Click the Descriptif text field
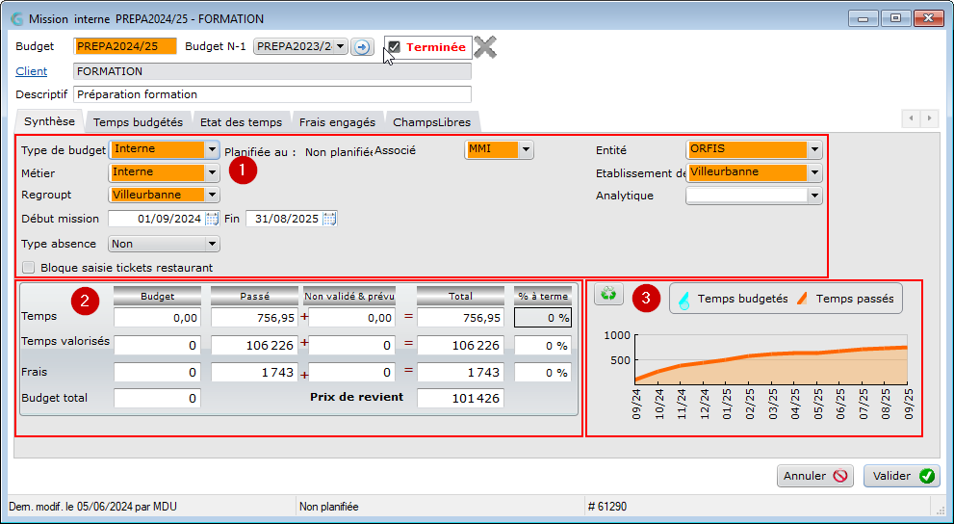The width and height of the screenshot is (954, 524). pos(272,94)
